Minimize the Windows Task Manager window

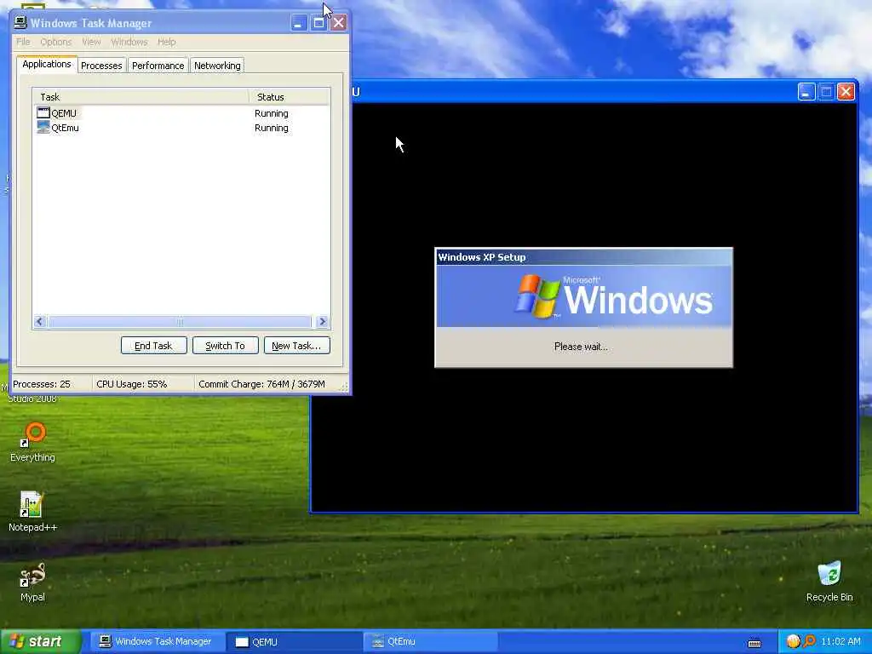coord(299,23)
